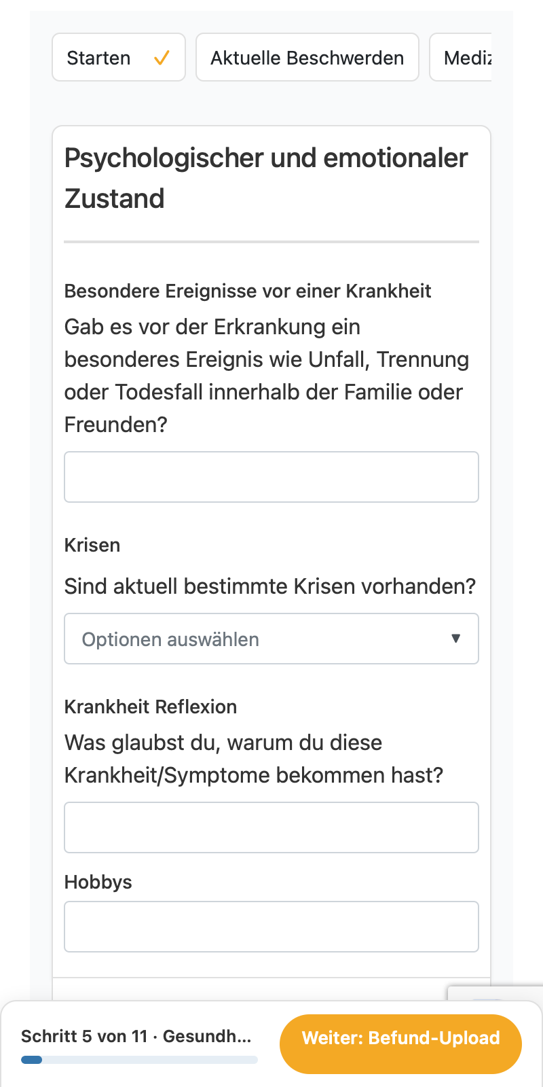Click into the Hobbys input field
This screenshot has width=543, height=1087.
(271, 927)
